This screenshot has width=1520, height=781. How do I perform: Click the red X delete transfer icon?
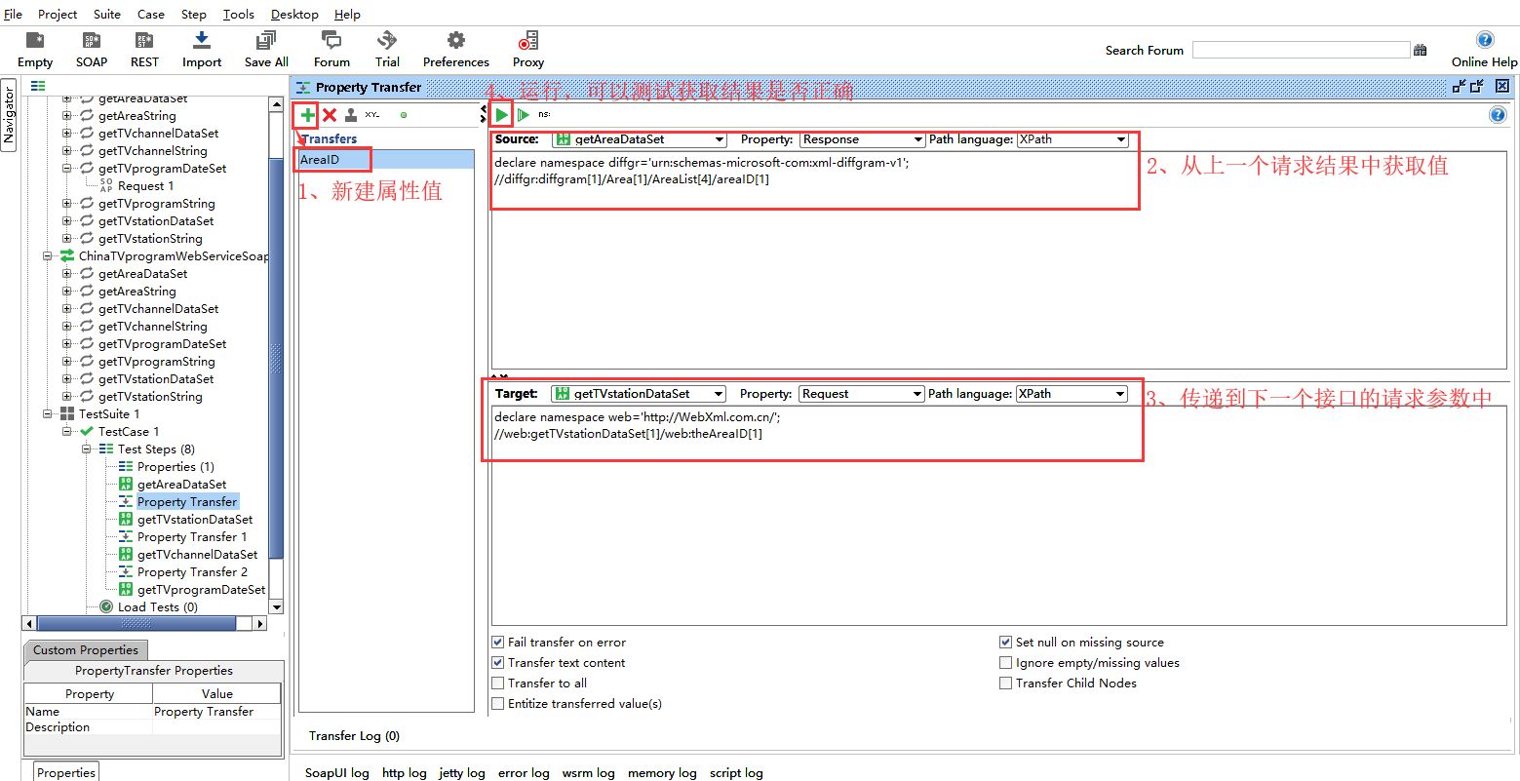pos(330,115)
